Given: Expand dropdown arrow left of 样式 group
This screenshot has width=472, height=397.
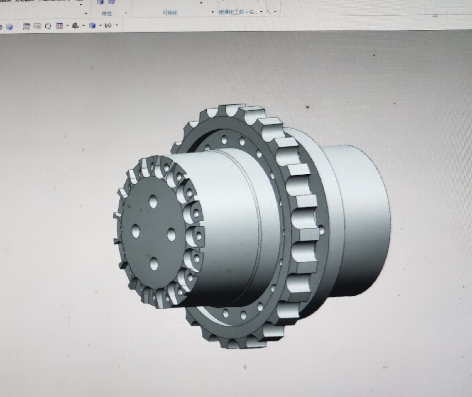Looking at the screenshot, I should coord(86,14).
